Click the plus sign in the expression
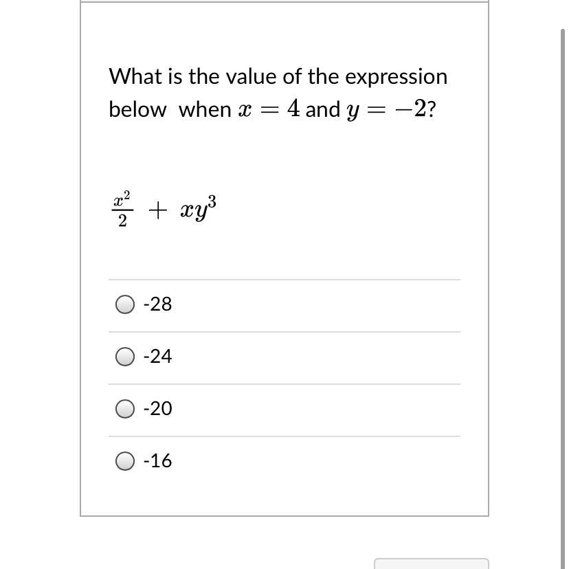569x569 pixels. [x=157, y=211]
